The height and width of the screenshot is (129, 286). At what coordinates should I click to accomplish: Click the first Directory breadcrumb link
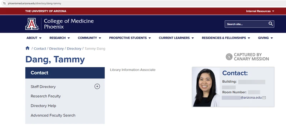tap(56, 48)
